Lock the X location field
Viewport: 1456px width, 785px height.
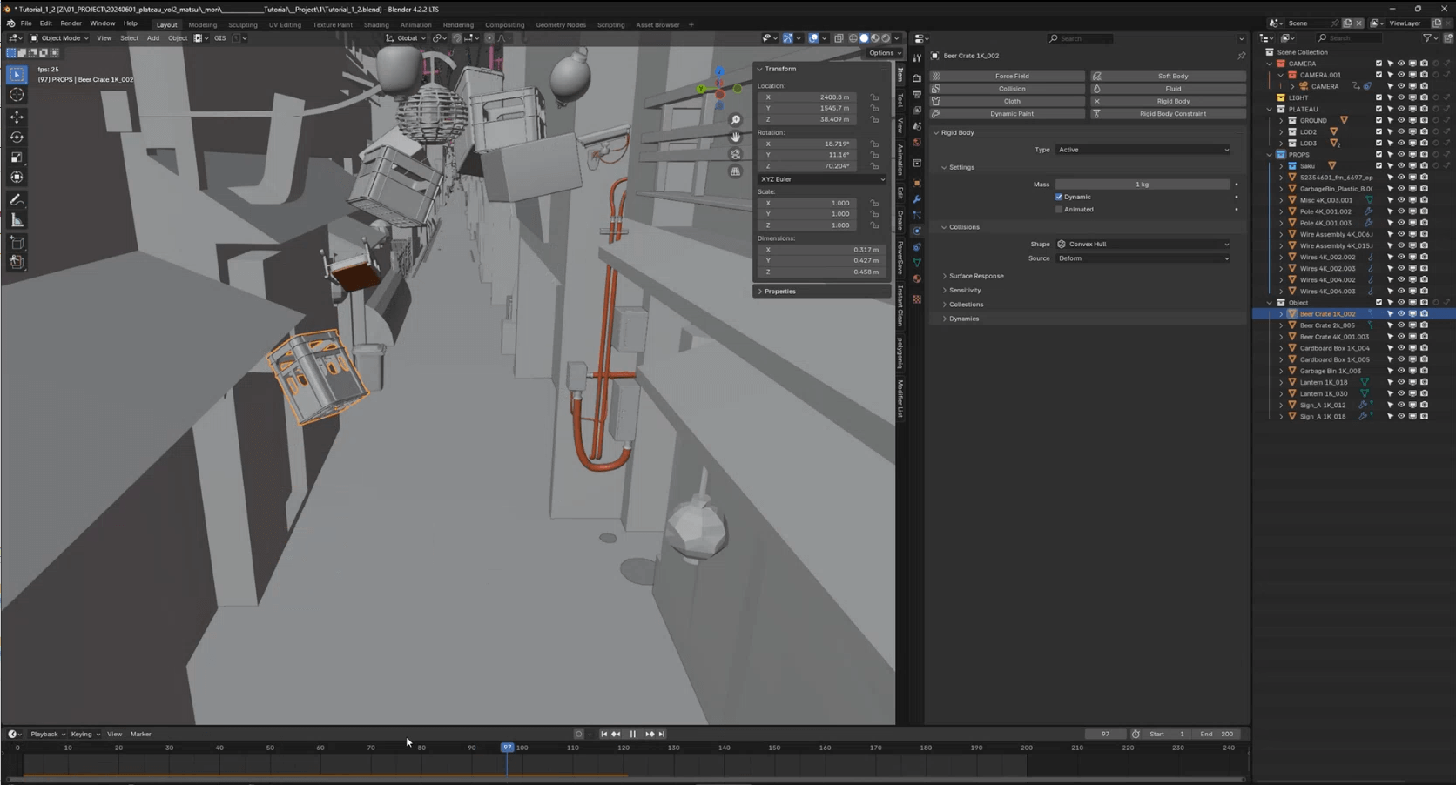(x=874, y=97)
